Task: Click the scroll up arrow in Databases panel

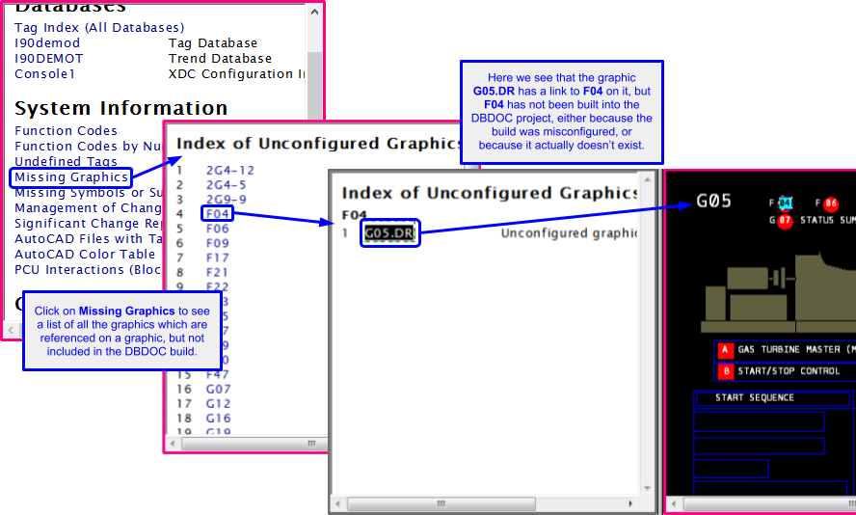Action: [x=314, y=12]
